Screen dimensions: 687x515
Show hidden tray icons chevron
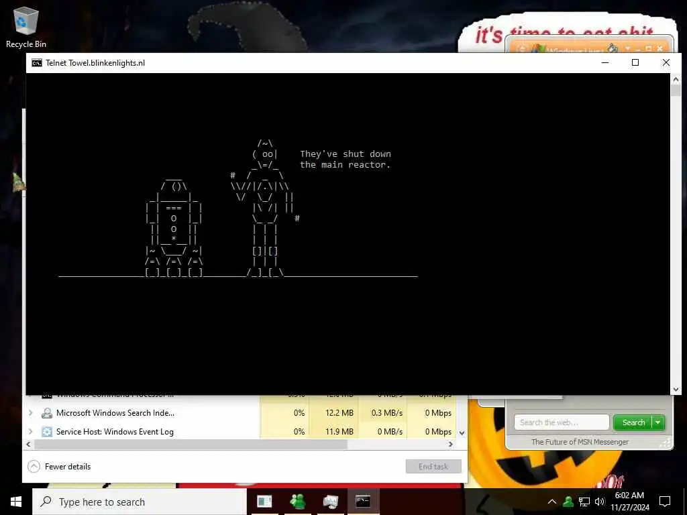point(552,502)
